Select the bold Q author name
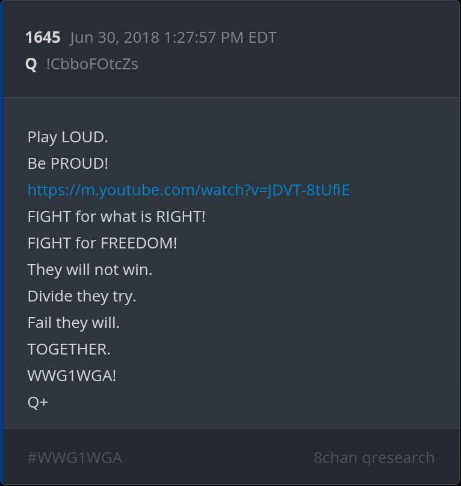This screenshot has height=486, width=461. coord(31,65)
